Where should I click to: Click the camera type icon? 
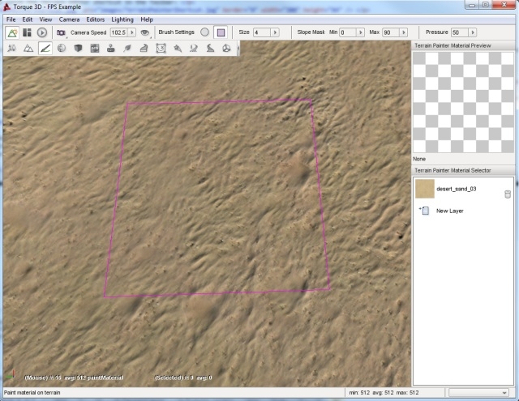pyautogui.click(x=61, y=32)
